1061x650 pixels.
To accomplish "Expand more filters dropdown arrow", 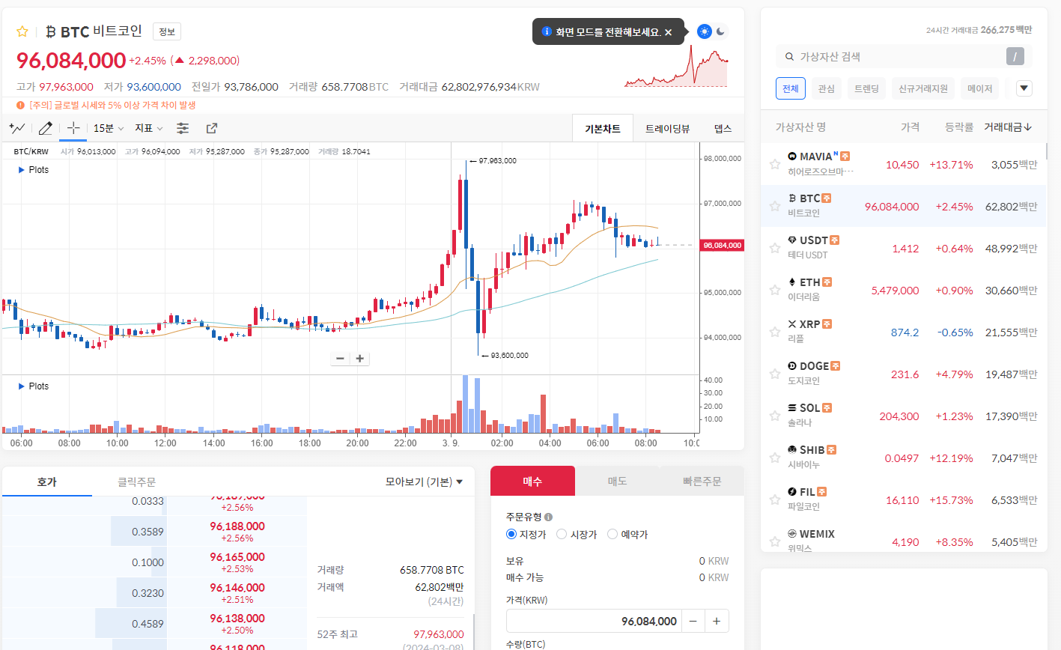I will click(x=1024, y=88).
